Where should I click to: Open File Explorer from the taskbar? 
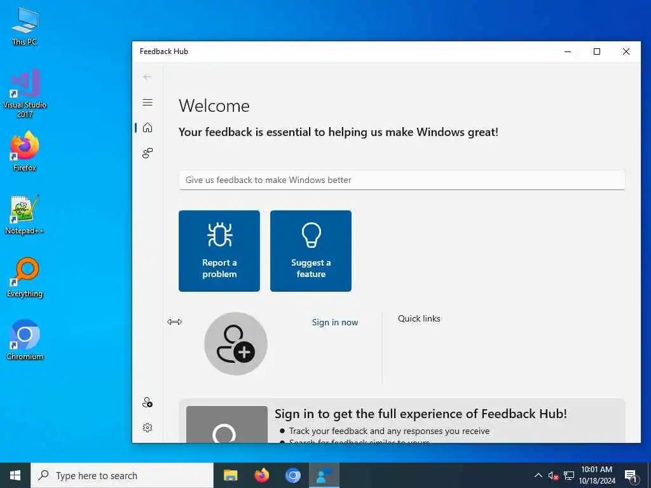[x=230, y=475]
